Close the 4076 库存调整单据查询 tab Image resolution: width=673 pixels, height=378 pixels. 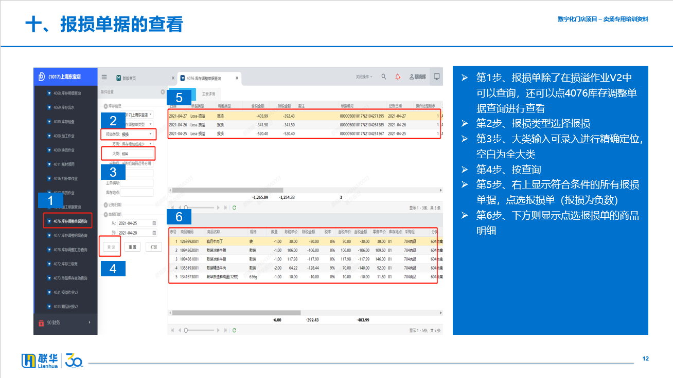tap(237, 78)
